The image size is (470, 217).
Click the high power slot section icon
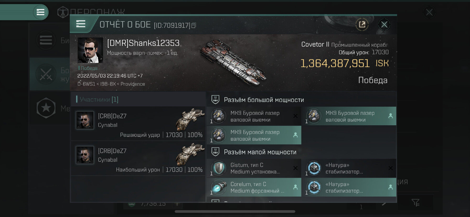point(215,100)
